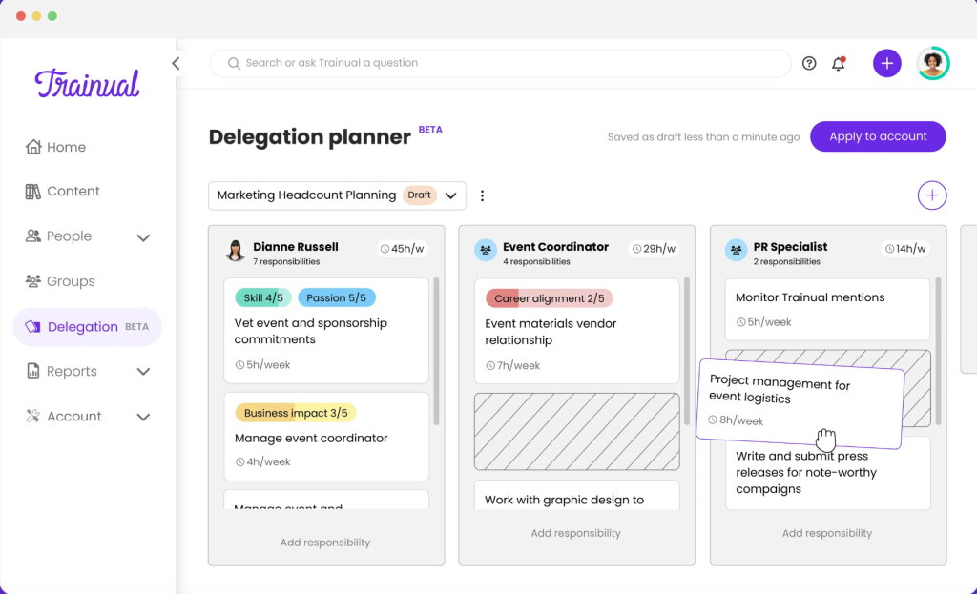This screenshot has width=977, height=594.
Task: Expand the Reports menu chevron
Action: pyautogui.click(x=143, y=372)
